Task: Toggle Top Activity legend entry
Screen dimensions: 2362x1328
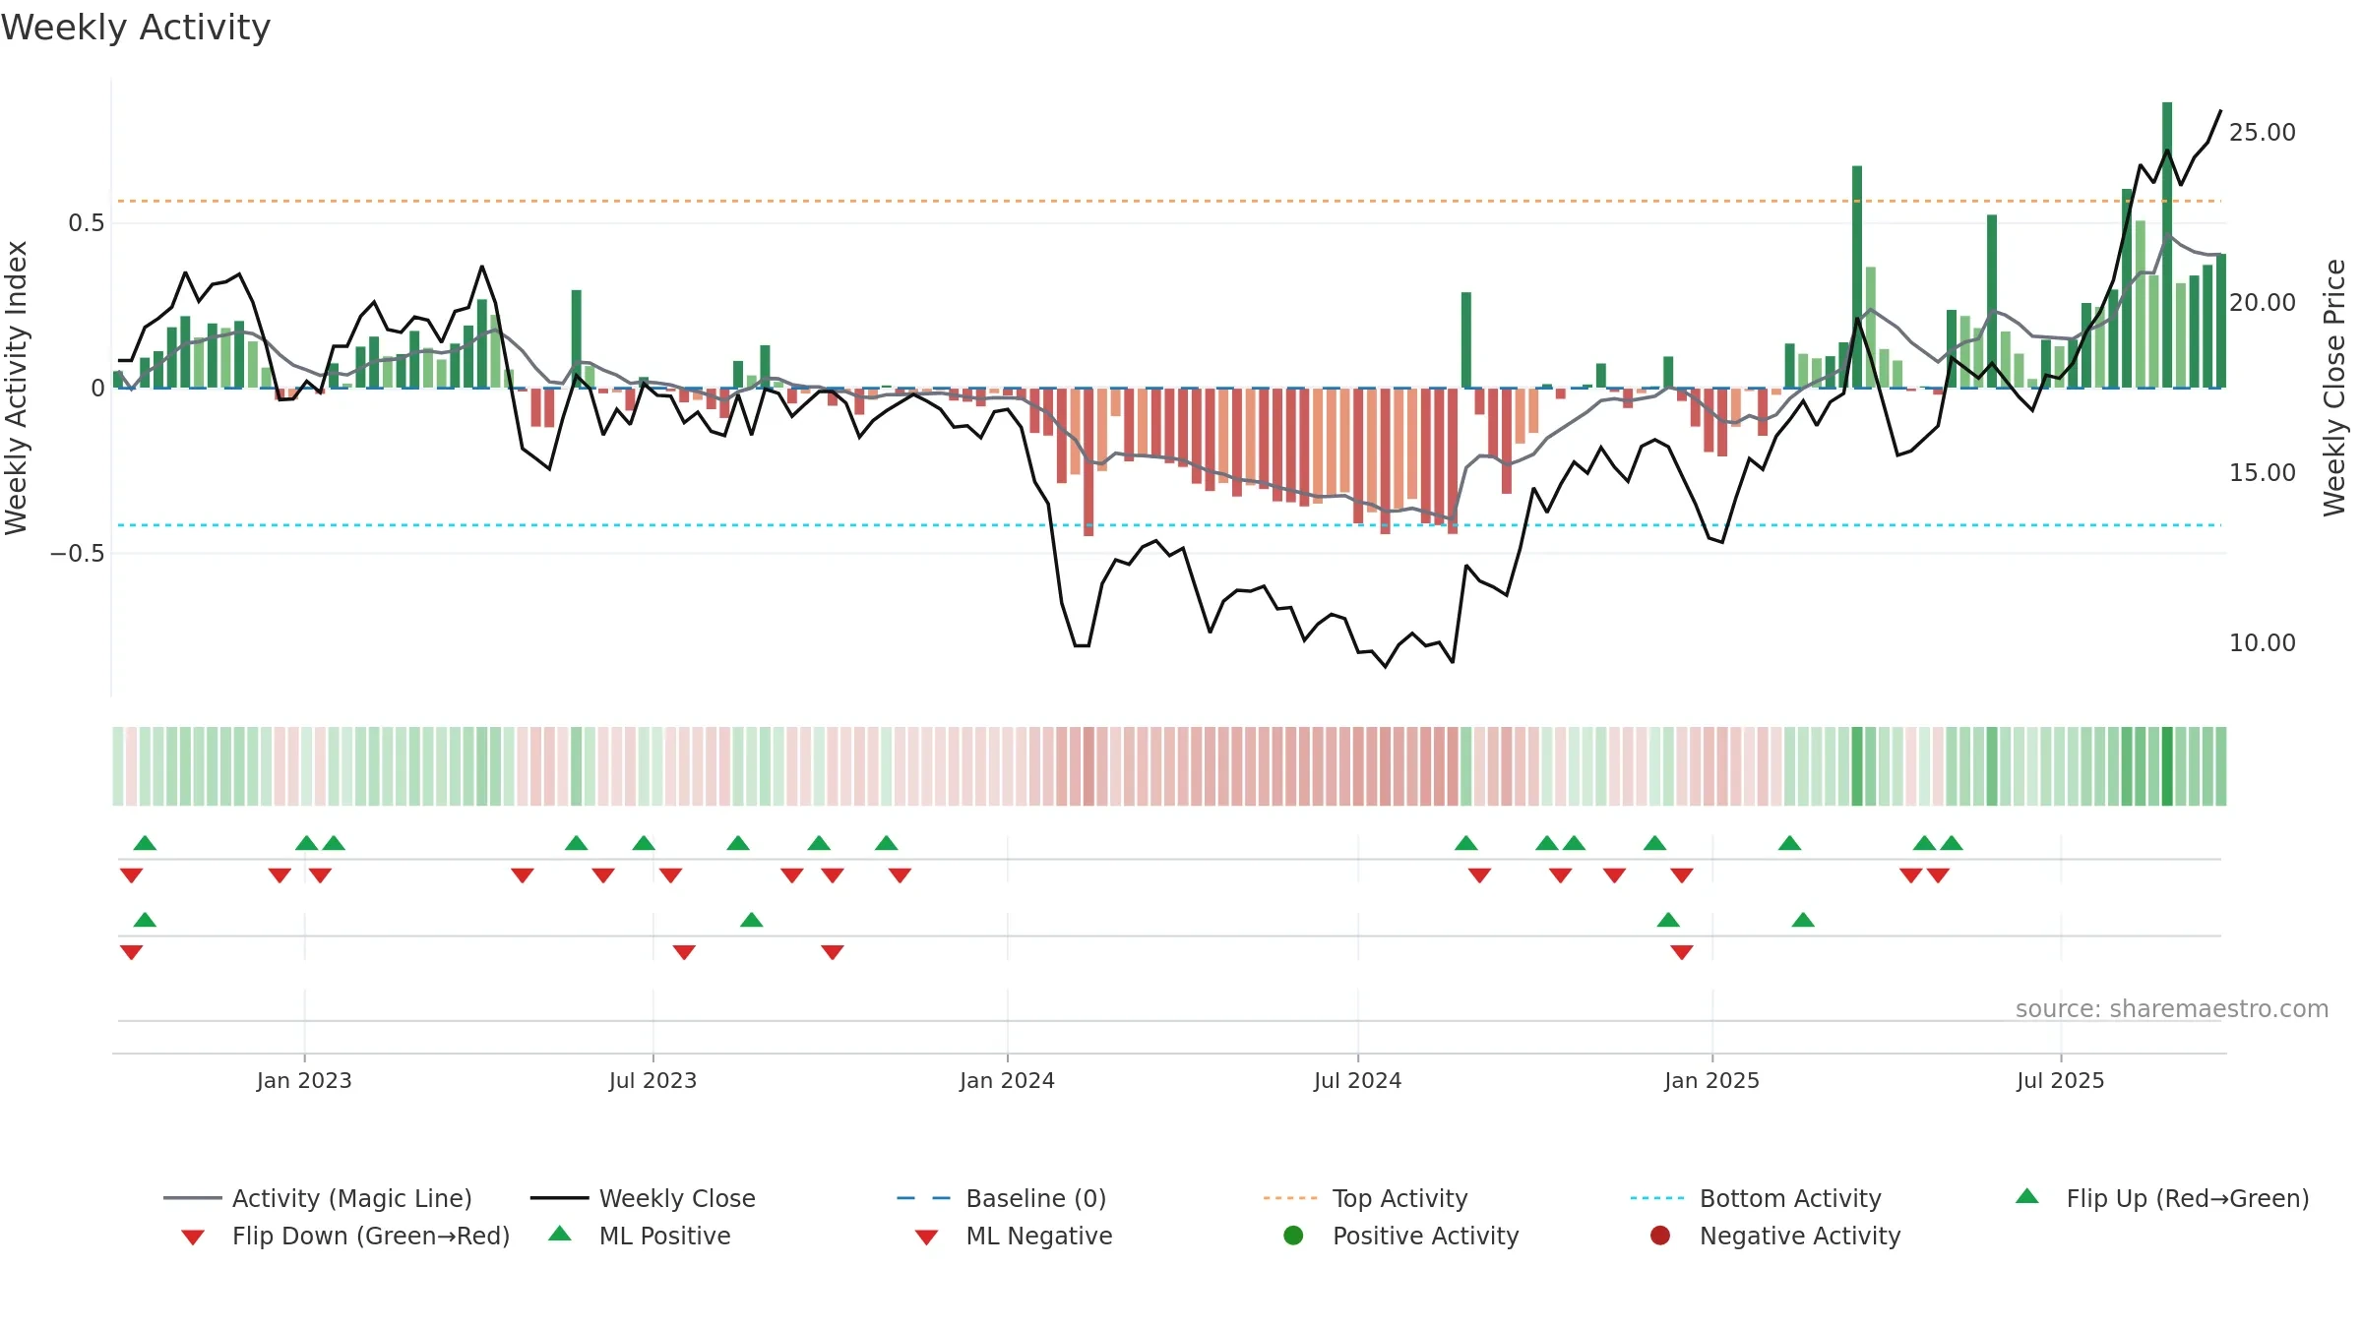Action: tap(1365, 1198)
